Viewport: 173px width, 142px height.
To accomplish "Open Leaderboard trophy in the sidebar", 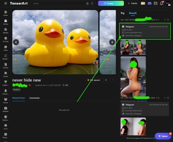I will [x=6, y=83].
